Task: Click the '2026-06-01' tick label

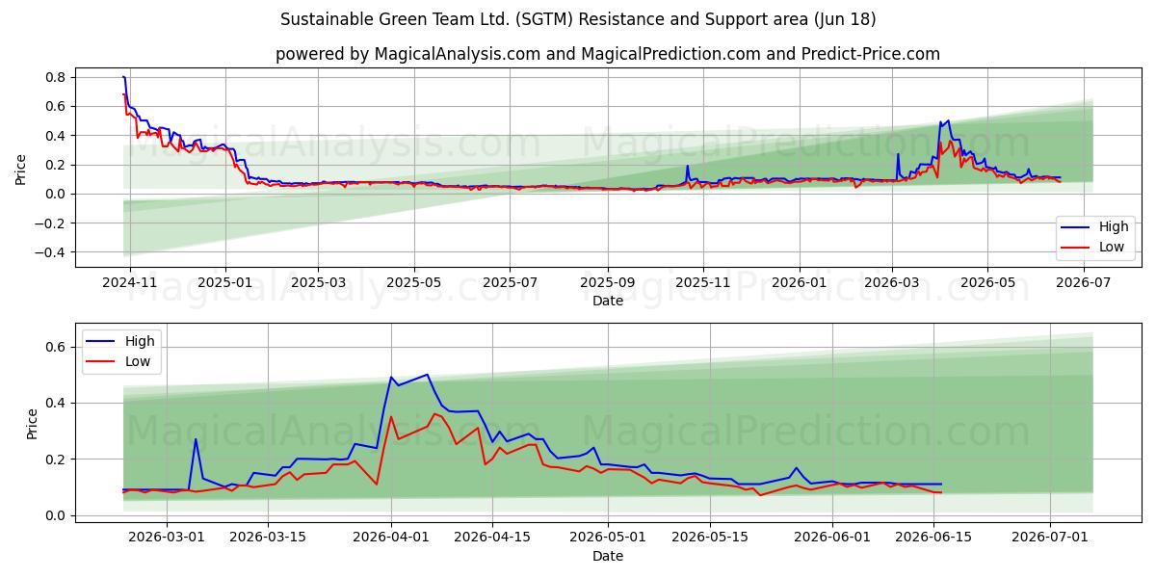Action: (832, 538)
